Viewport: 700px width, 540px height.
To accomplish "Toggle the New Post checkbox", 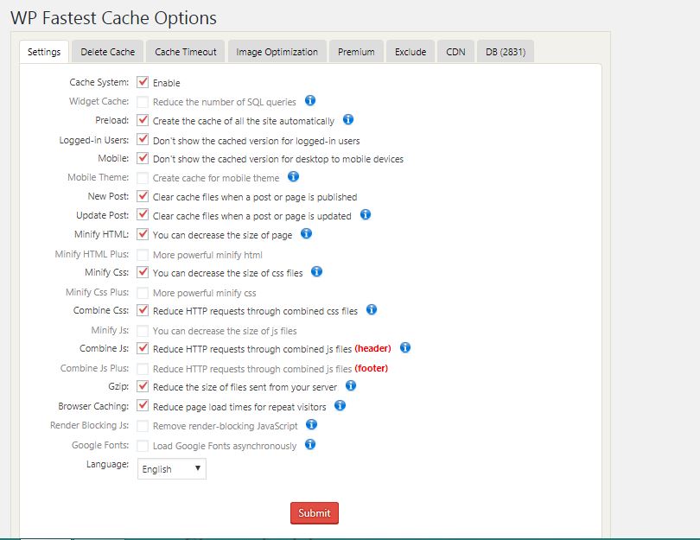I will click(x=143, y=196).
